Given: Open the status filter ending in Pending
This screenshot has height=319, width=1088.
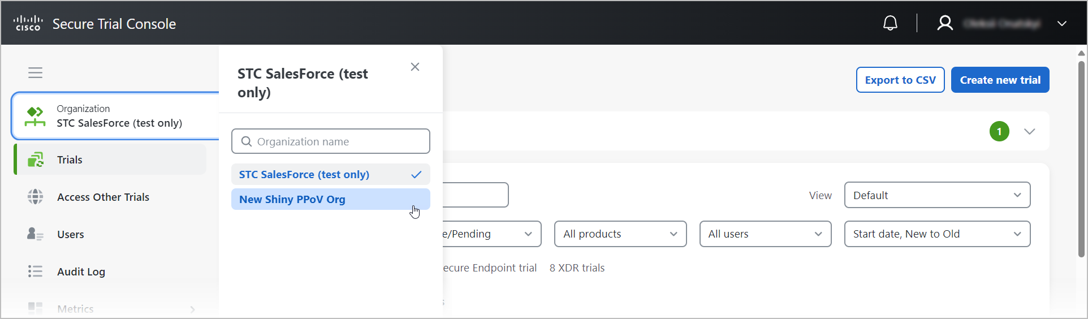Looking at the screenshot, I should [x=491, y=234].
